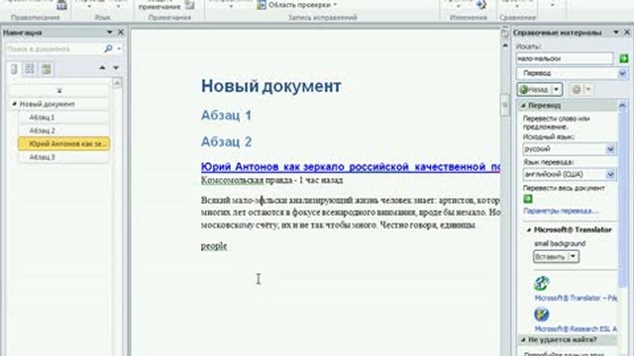634x356 pixels.
Task: Open the 'Исходный язык' dropdown showing русский
Action: tap(610, 149)
